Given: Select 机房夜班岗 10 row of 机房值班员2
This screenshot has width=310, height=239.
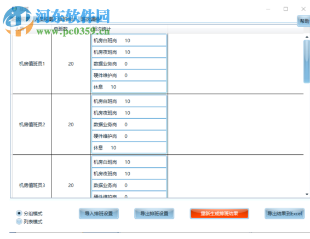Looking at the screenshot, I should pos(129,113).
